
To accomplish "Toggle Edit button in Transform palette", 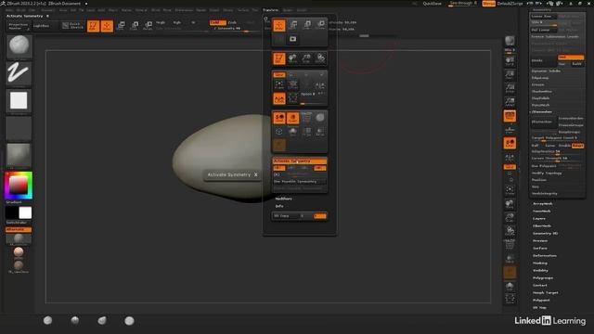I will click(279, 58).
